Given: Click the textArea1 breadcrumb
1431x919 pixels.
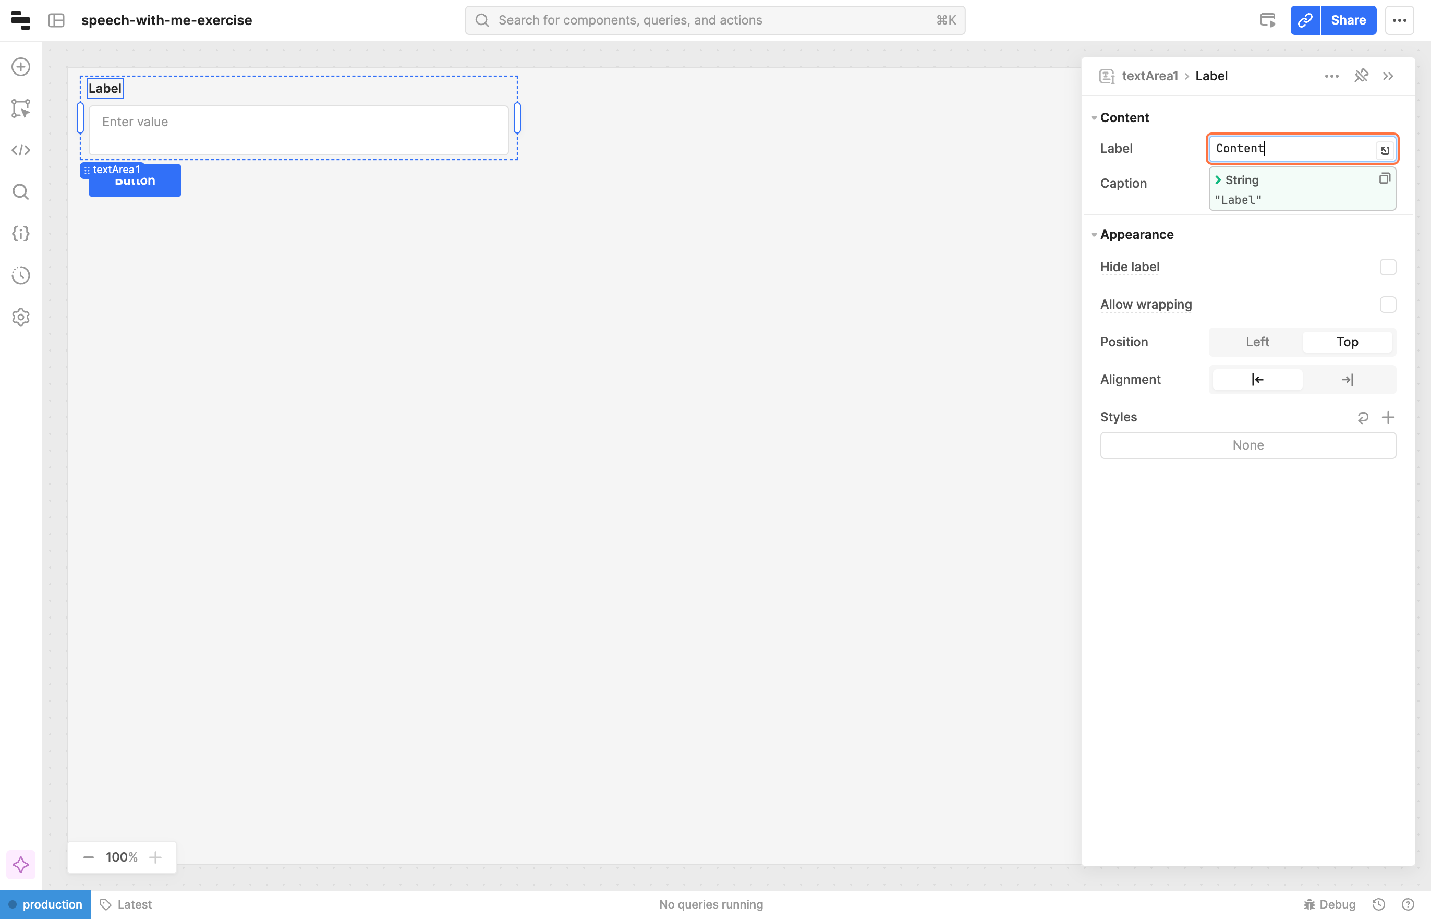Looking at the screenshot, I should pos(1149,76).
